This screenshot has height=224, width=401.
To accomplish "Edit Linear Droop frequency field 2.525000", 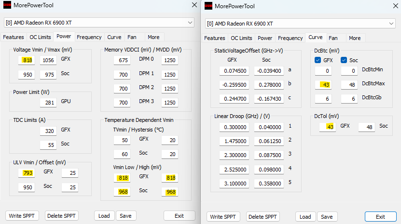I will tap(234, 170).
